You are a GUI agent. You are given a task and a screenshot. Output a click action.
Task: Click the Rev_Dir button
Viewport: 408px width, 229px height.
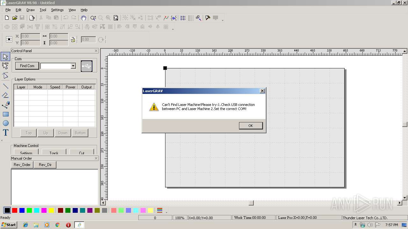pyautogui.click(x=45, y=165)
